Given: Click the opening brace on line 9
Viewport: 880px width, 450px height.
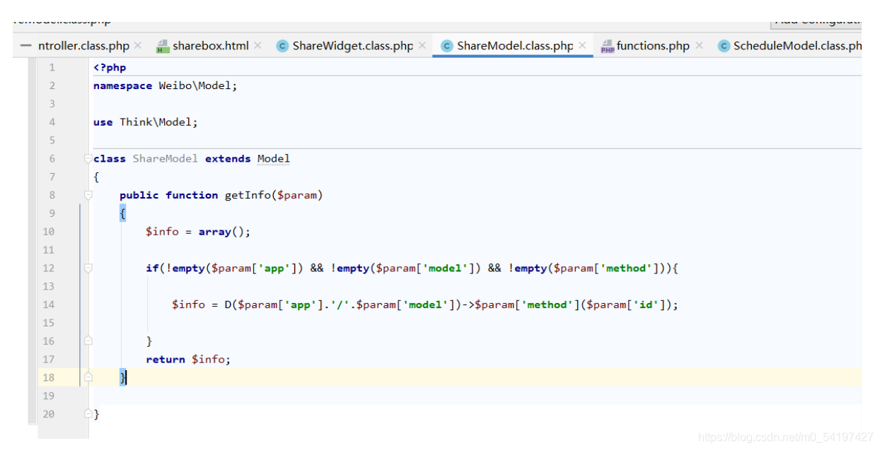Looking at the screenshot, I should pos(123,213).
